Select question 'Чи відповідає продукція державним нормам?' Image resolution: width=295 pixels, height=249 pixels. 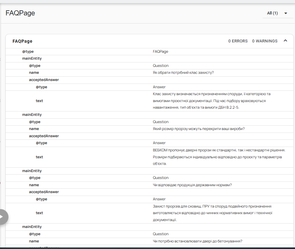(192, 185)
